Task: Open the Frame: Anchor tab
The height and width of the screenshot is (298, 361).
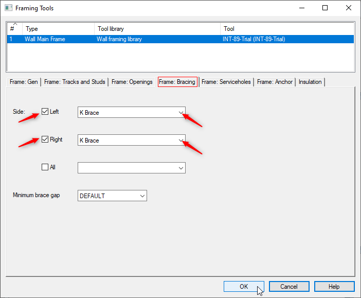Action: click(275, 82)
